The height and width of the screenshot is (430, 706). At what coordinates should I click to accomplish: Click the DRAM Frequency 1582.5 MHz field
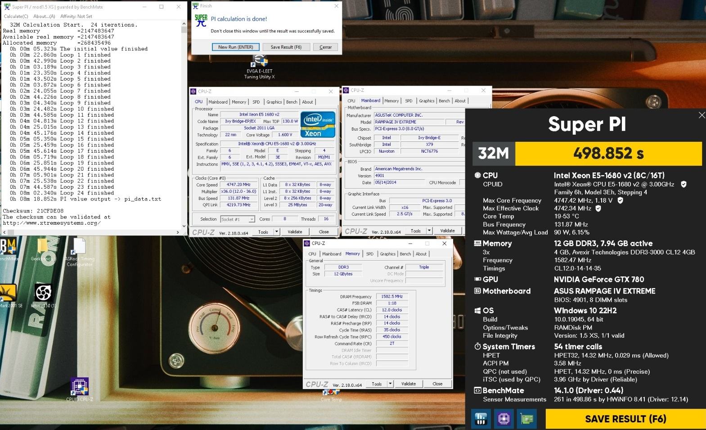coord(392,297)
